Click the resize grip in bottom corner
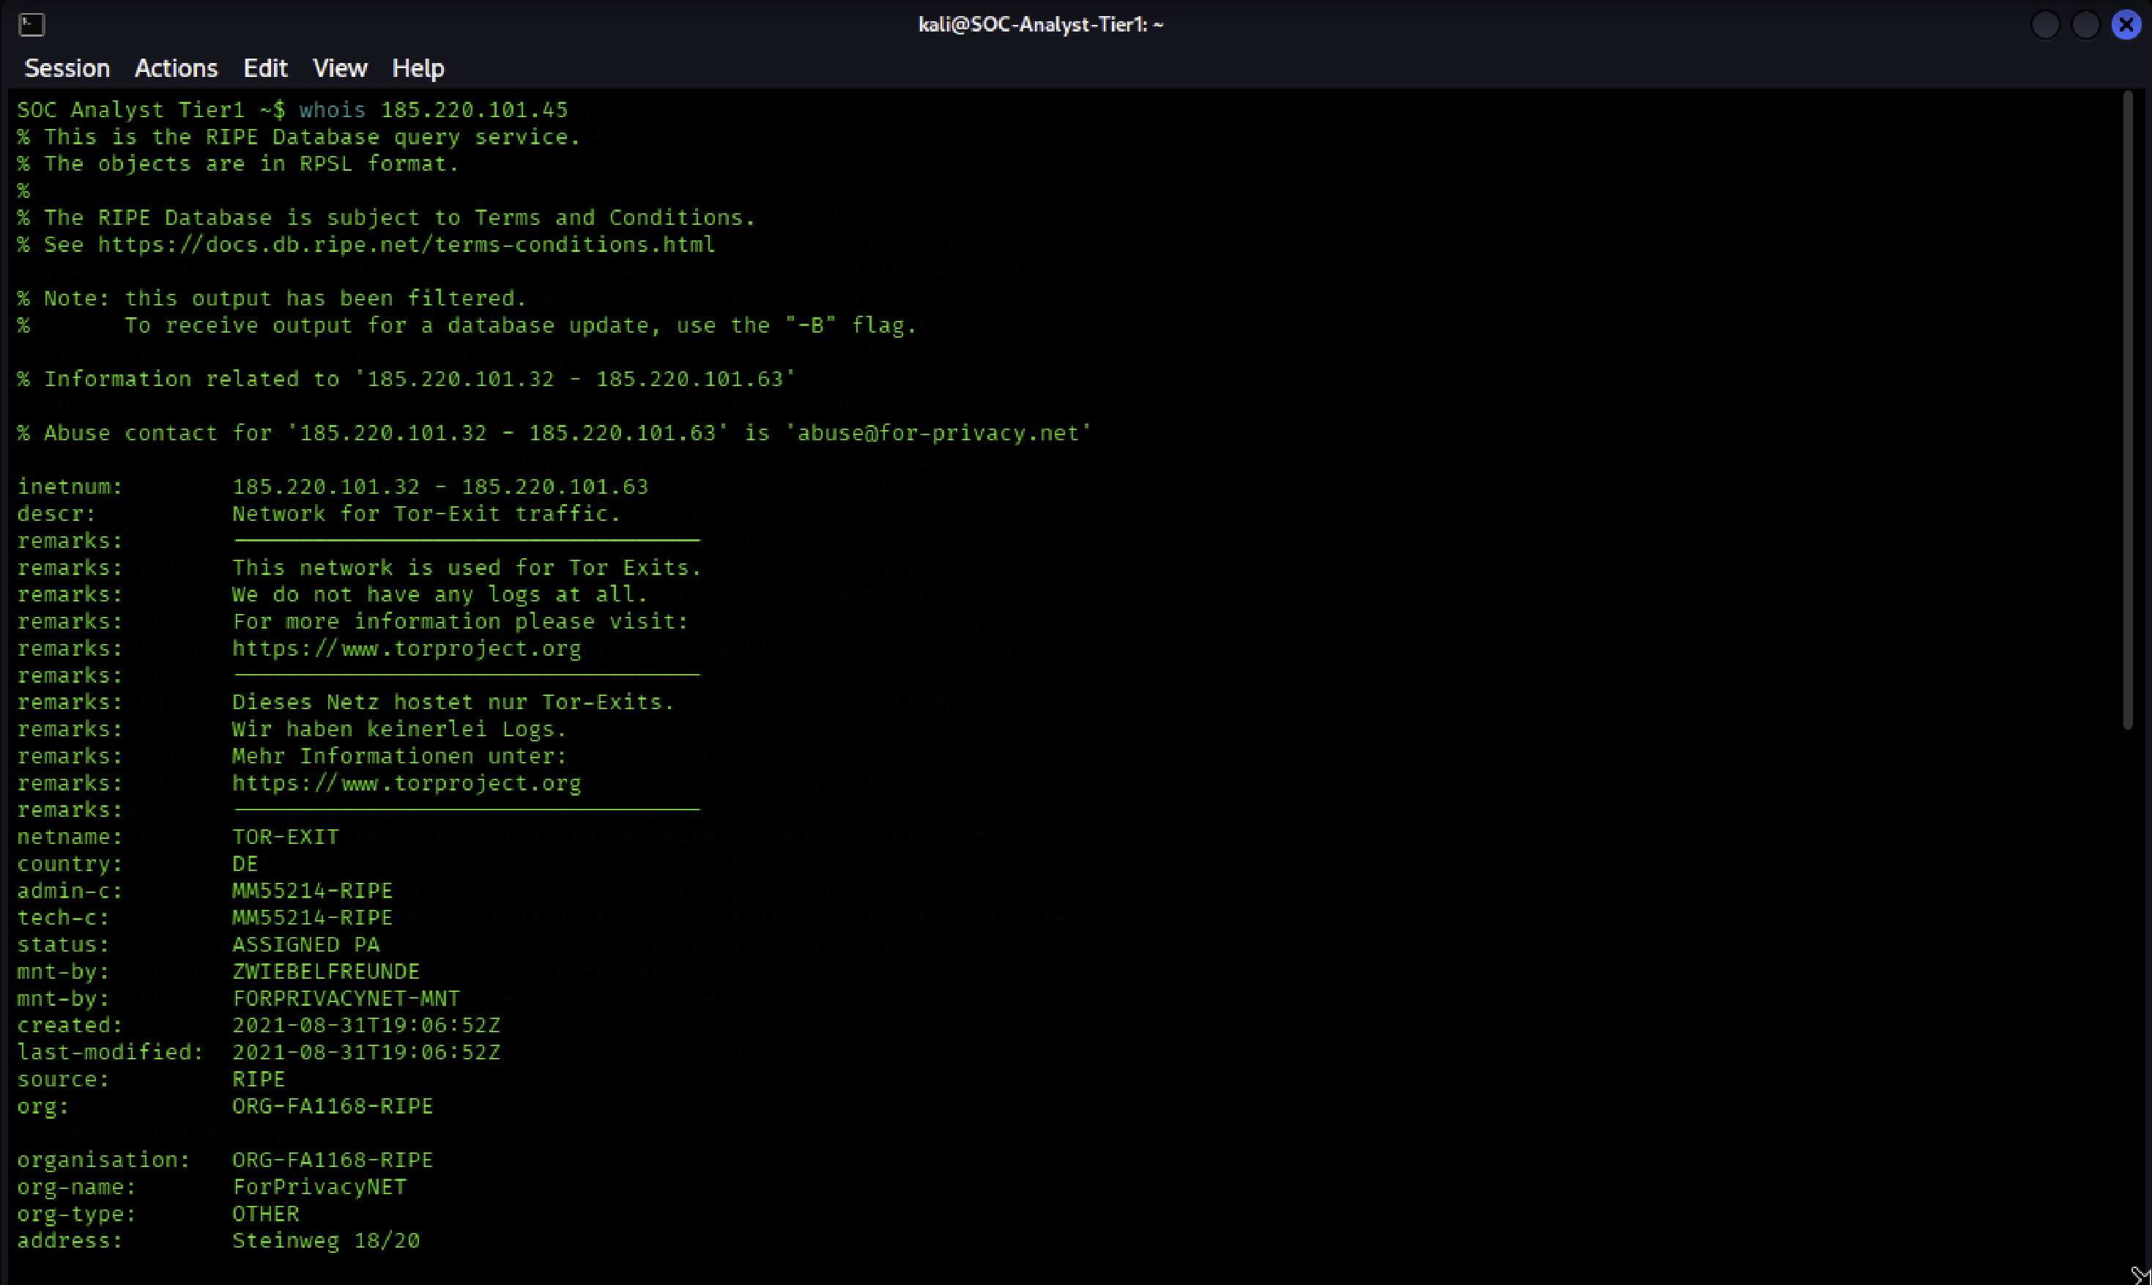The image size is (2152, 1285). [2140, 1275]
